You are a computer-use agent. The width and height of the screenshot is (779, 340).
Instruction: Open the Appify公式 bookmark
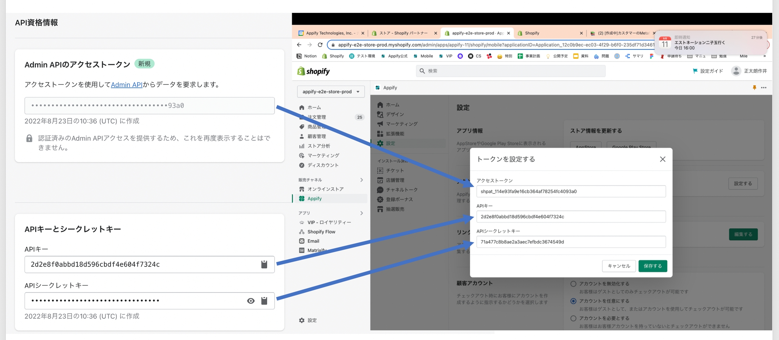pos(394,56)
